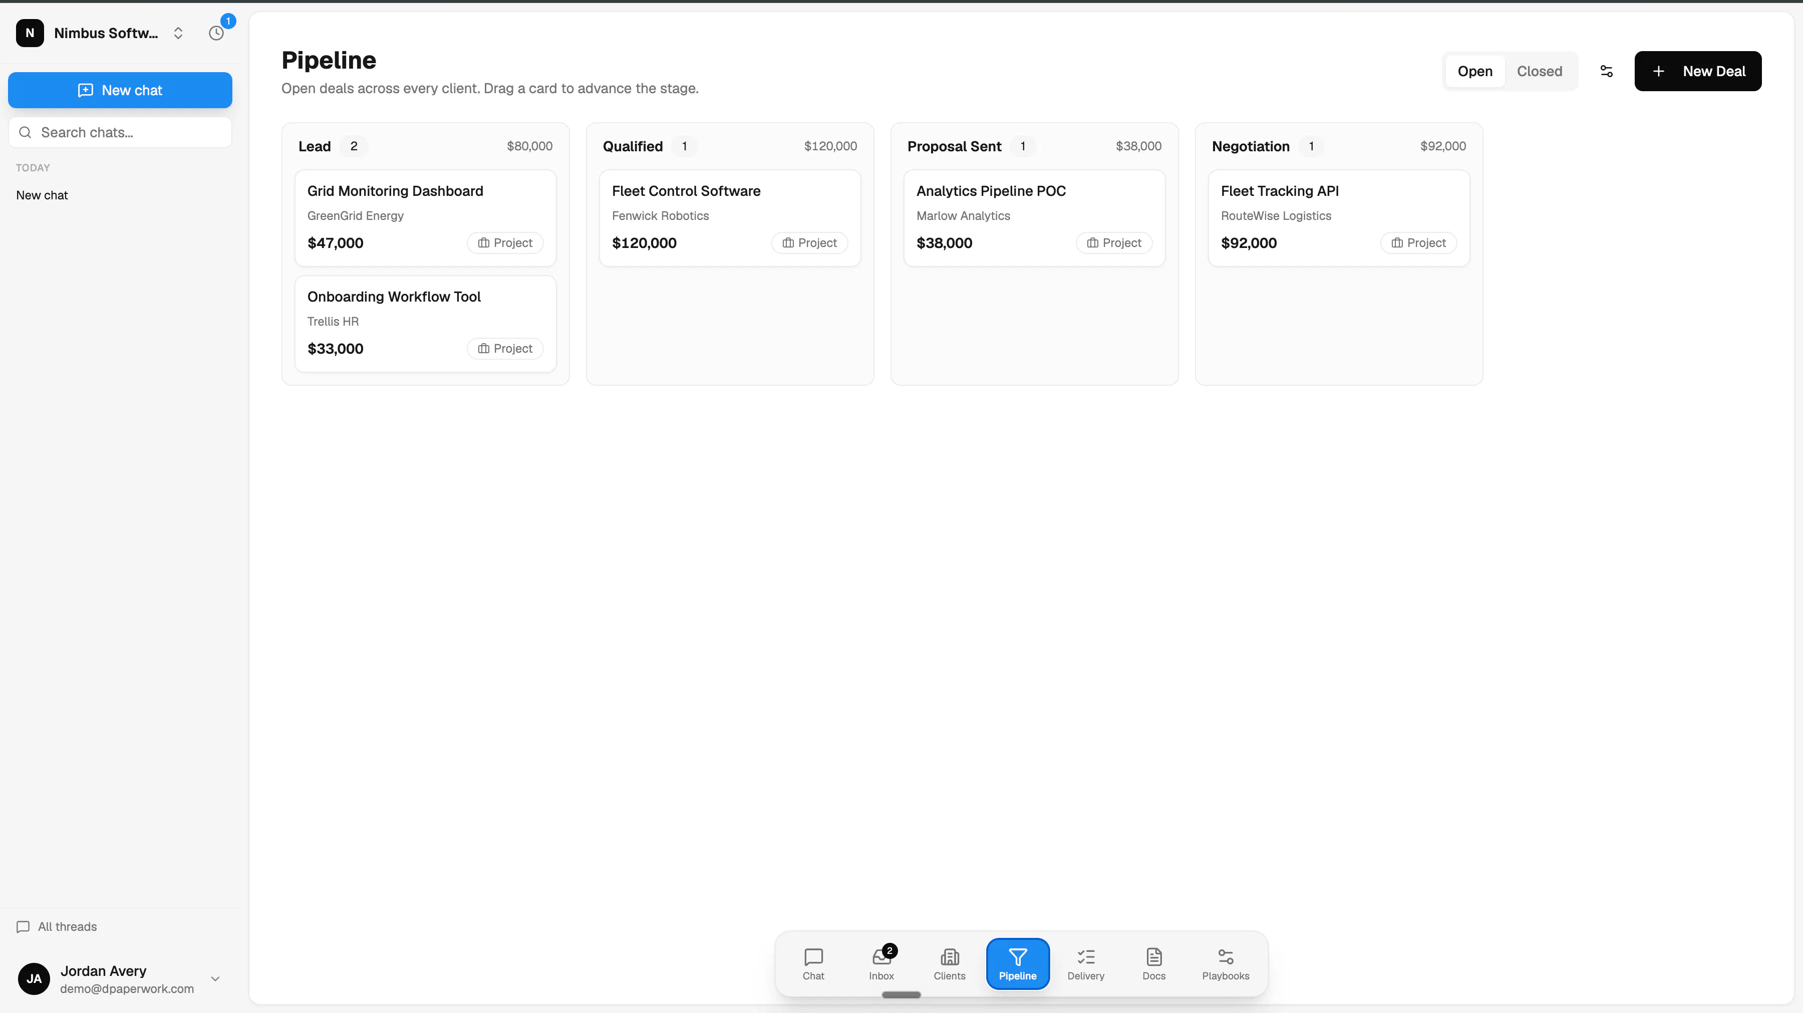Viewport: 1803px width, 1013px height.
Task: Click the dock drag handle bar
Action: coord(901,995)
